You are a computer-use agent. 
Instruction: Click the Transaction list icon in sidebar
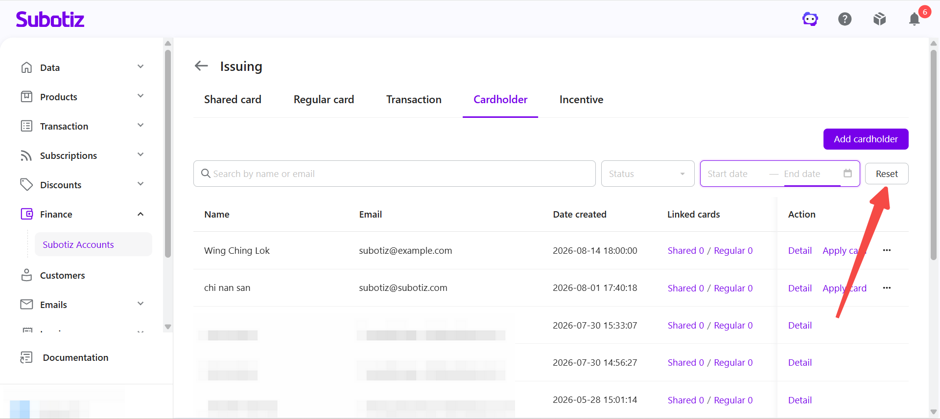[26, 126]
